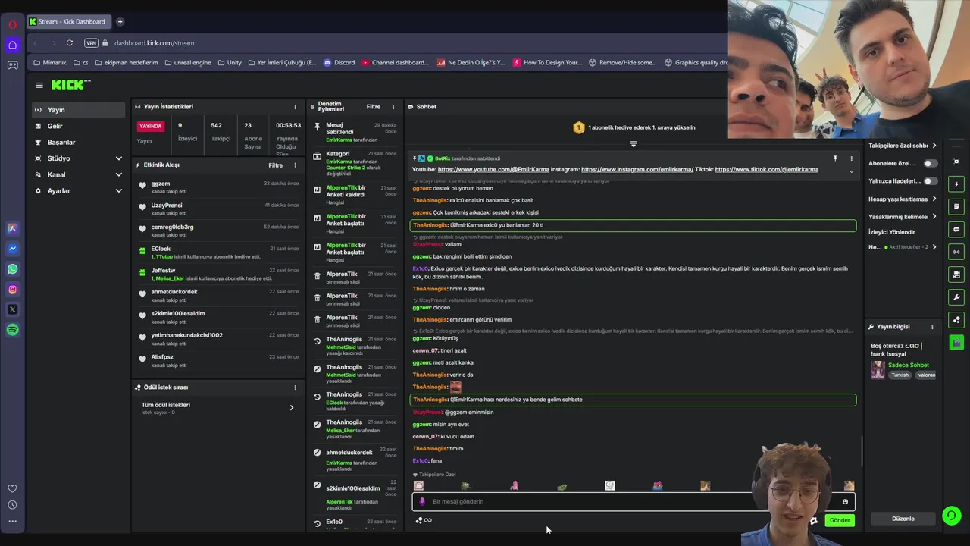
Task: Click the chat scrollbar
Action: tap(862, 453)
